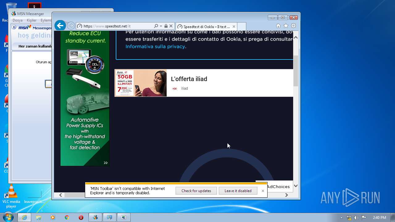Click the Automotive Power Supply ICs banner ad
The image size is (395, 222).
(85, 98)
